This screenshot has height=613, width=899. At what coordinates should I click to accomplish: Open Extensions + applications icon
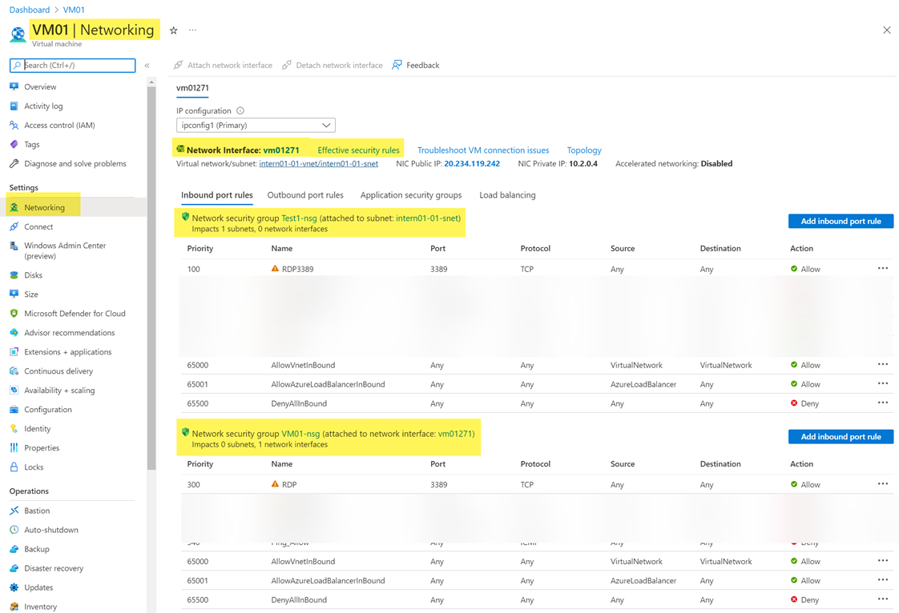(x=14, y=352)
